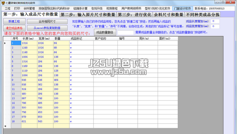Image resolution: width=237 pixels, height=134 pixels.
Task: Open 成品标记 dropdown in row 6
Action: [71, 66]
